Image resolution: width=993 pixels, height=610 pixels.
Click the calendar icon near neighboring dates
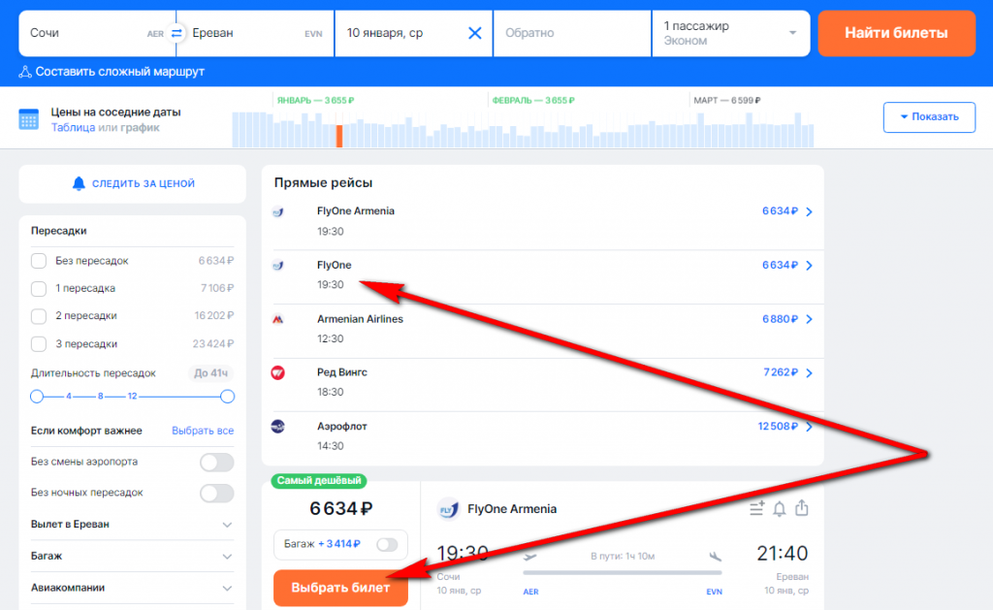[x=28, y=119]
